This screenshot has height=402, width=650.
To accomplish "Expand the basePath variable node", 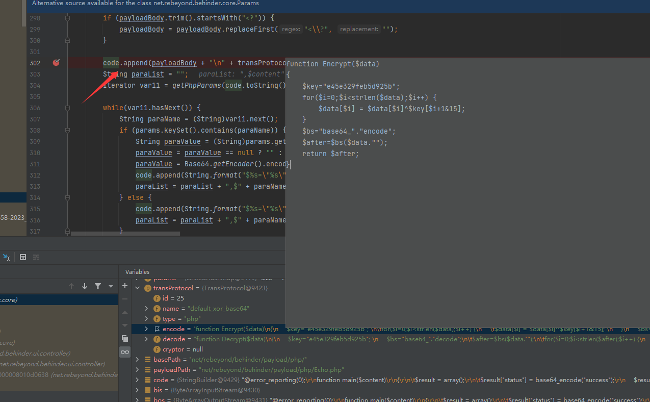I will click(138, 360).
